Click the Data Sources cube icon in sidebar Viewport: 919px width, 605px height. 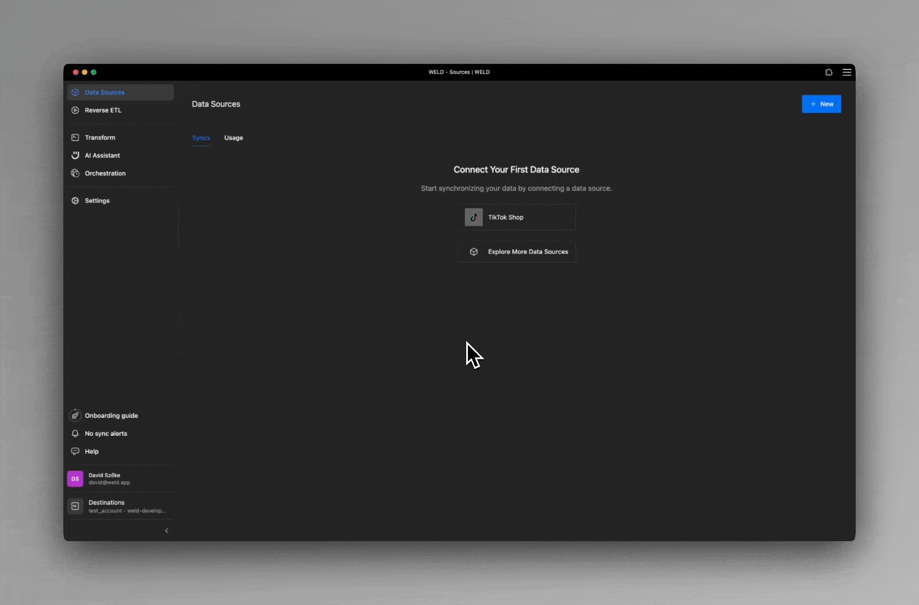tap(75, 92)
